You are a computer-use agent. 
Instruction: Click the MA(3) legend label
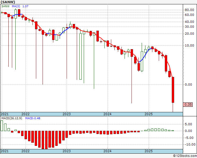(x=16, y=6)
